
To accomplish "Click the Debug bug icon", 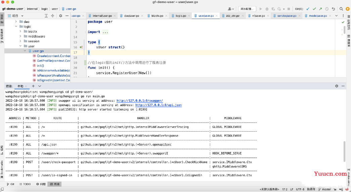I will pos(267,9).
